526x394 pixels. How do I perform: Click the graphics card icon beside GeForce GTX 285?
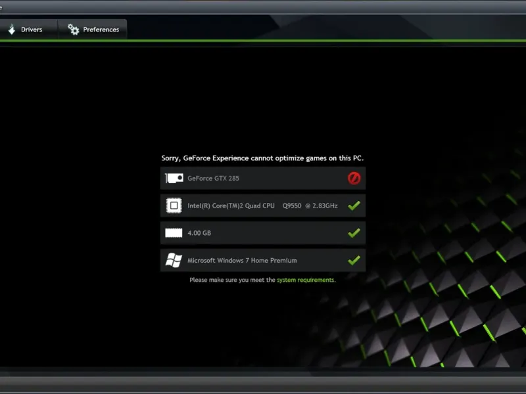tap(174, 178)
